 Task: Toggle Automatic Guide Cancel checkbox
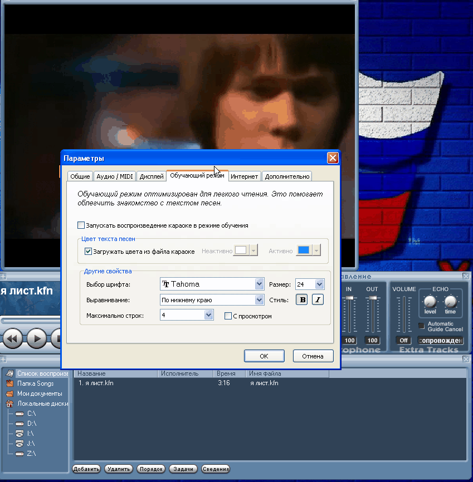click(x=421, y=326)
